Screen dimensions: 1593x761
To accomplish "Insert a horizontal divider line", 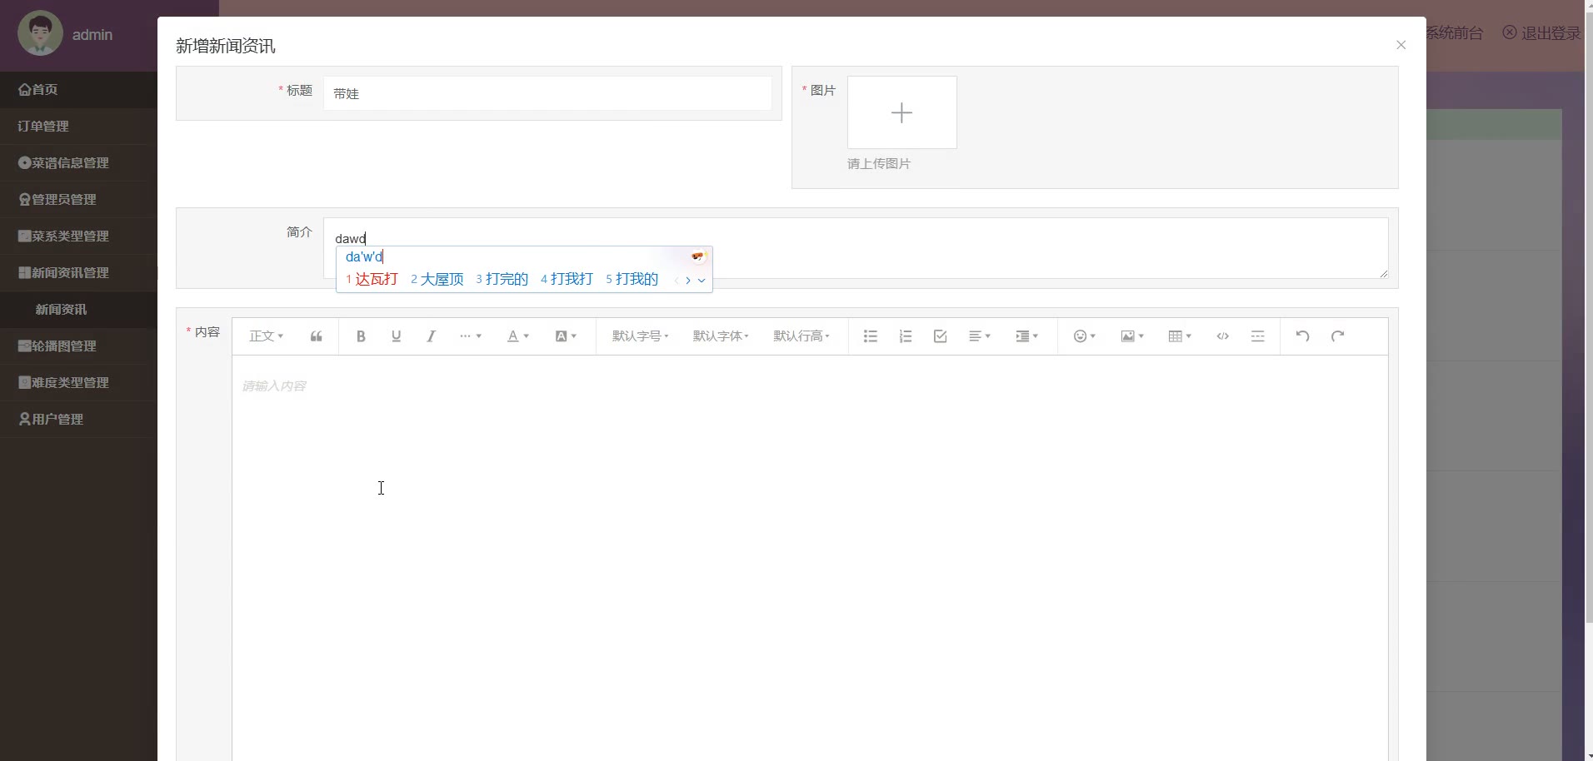I will 1258,336.
